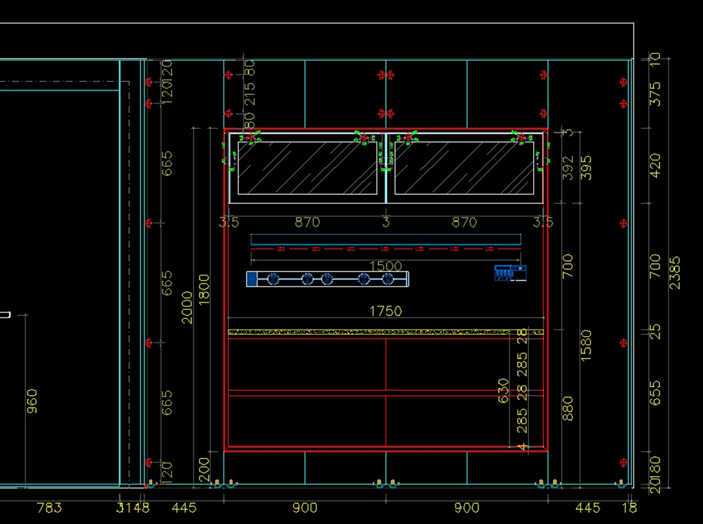The height and width of the screenshot is (524, 703).
Task: Select the 1500 dimension text
Action: 385,266
